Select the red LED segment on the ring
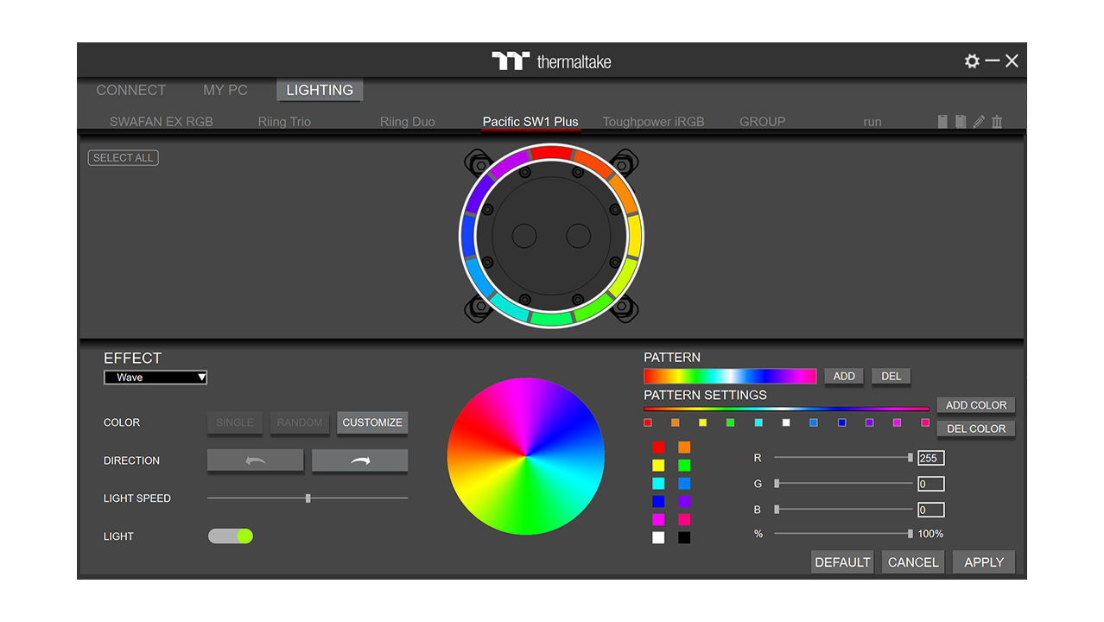This screenshot has width=1104, height=622. (x=552, y=153)
